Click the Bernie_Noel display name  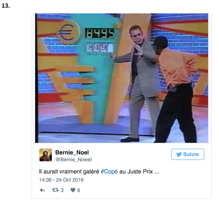72,152
